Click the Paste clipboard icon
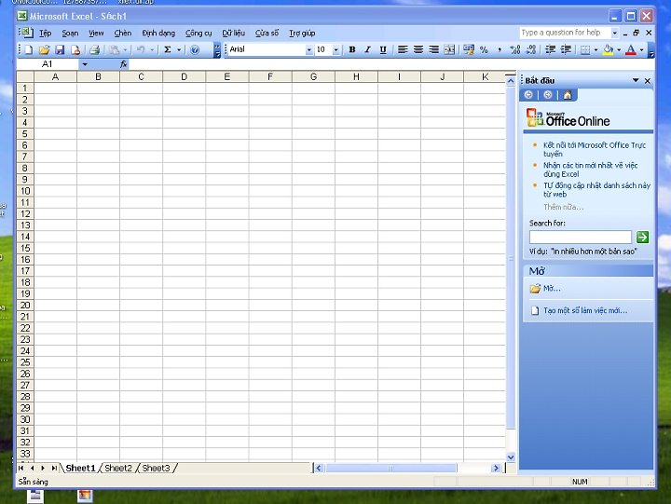 (x=114, y=49)
